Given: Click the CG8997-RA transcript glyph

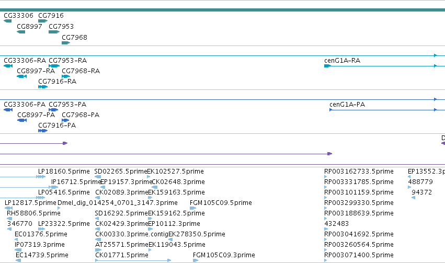Looking at the screenshot, I should tap(21, 76).
